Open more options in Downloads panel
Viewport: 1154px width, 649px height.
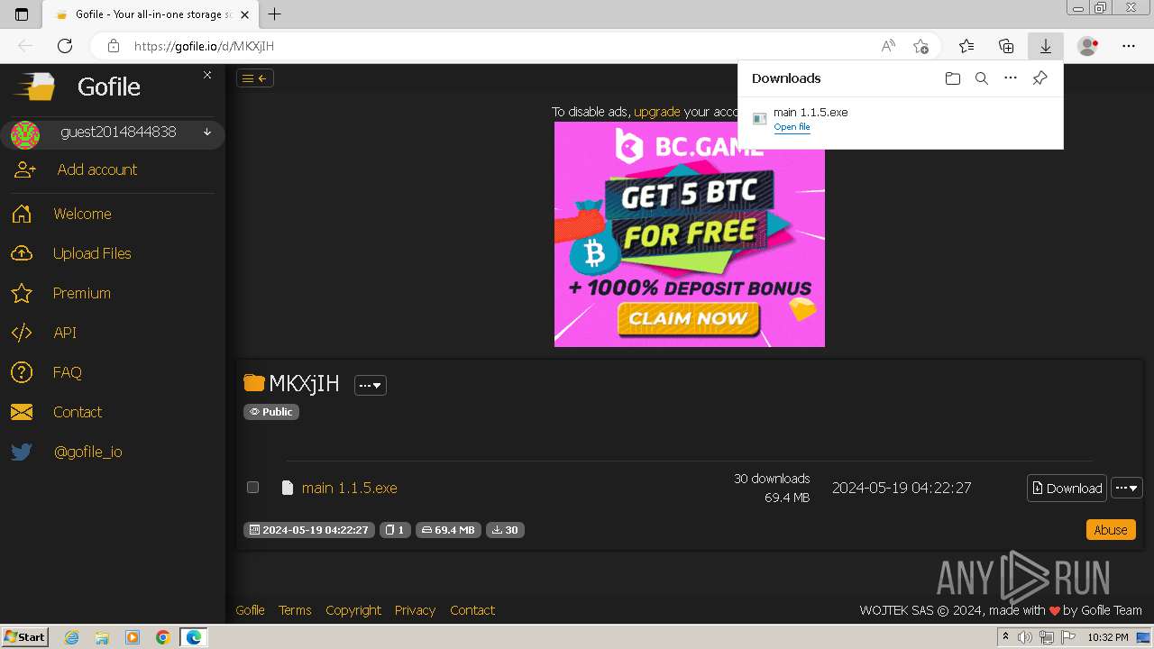tap(1011, 78)
